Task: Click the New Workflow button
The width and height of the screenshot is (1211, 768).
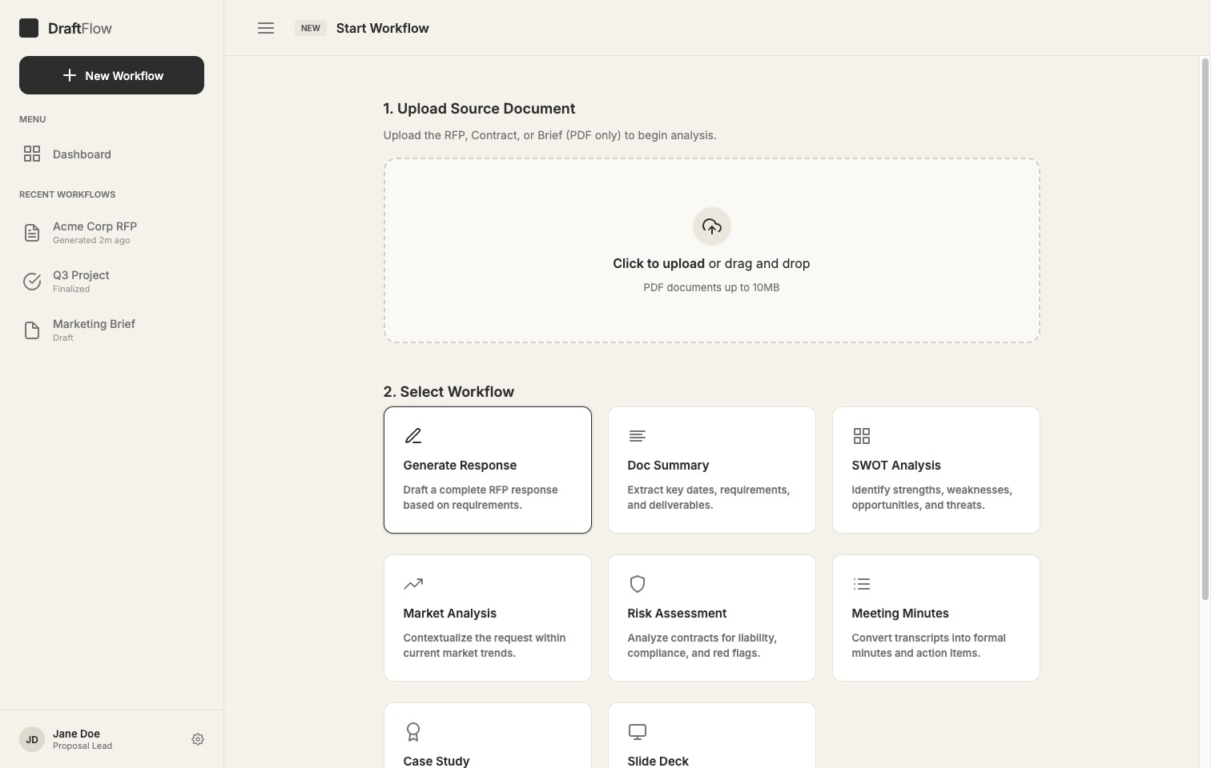Action: tap(111, 75)
